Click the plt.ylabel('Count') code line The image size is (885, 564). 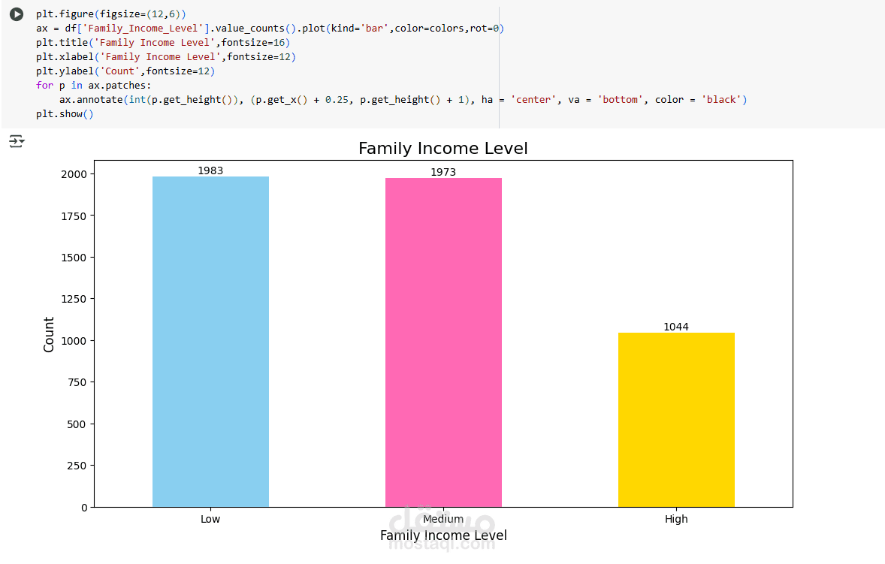(x=126, y=71)
